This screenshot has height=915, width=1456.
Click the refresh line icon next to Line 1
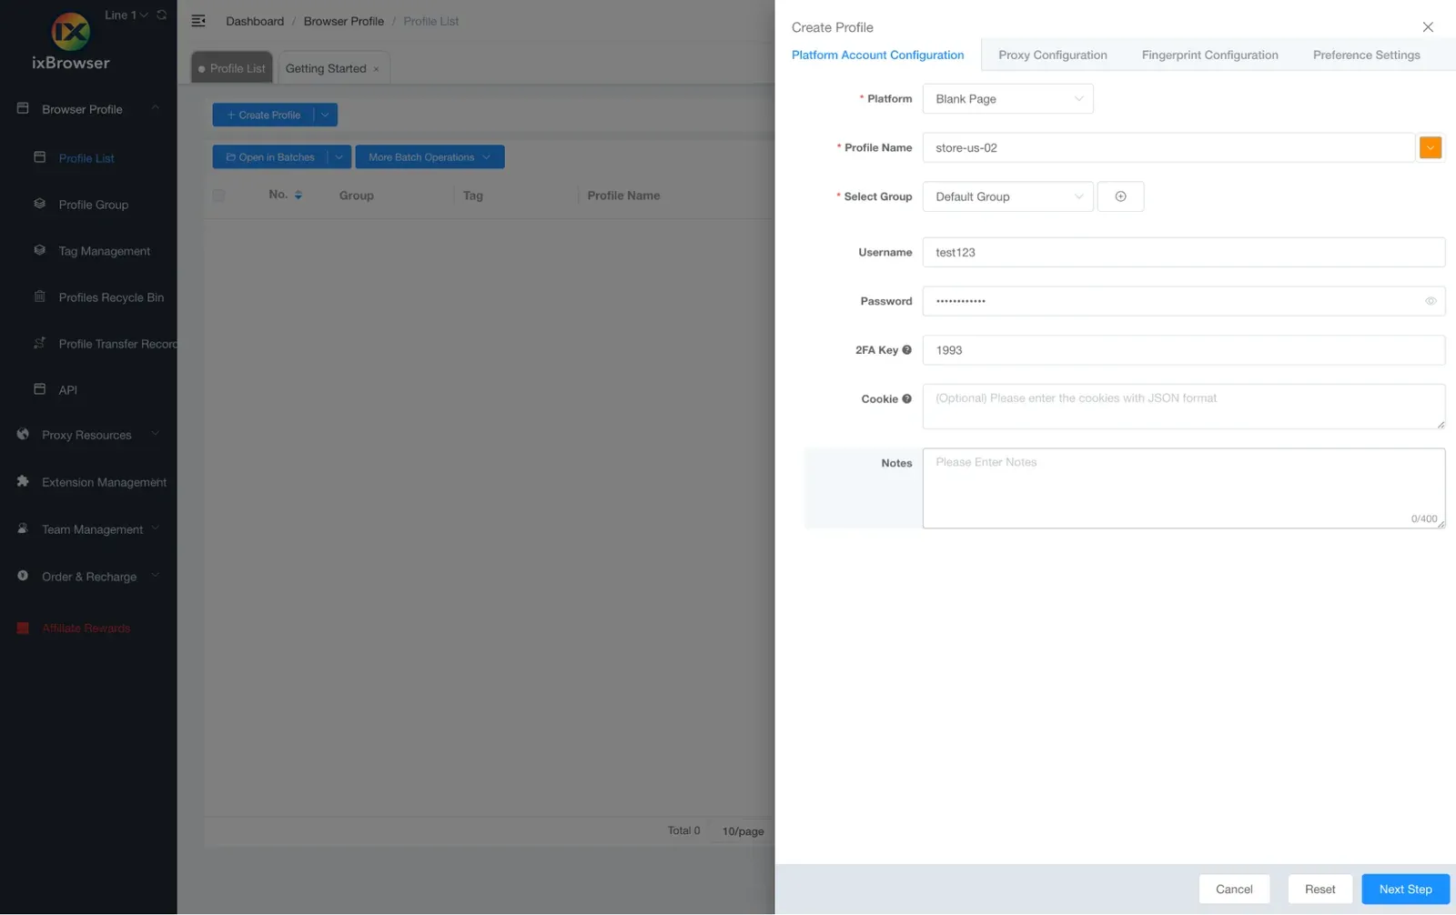tap(162, 15)
